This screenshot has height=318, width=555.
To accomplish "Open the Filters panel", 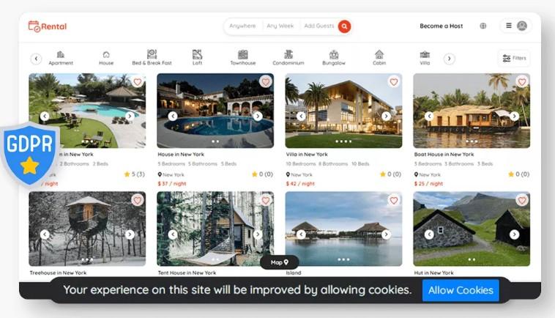I will point(514,58).
